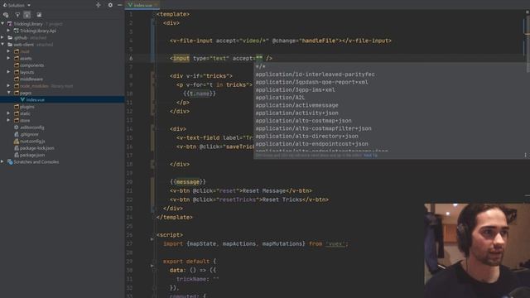Select the layouts folder label

pyautogui.click(x=26, y=72)
